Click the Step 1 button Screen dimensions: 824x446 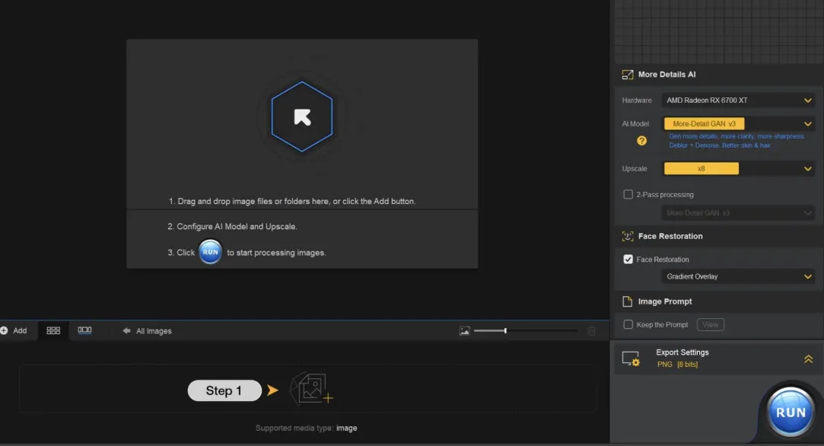tap(224, 390)
